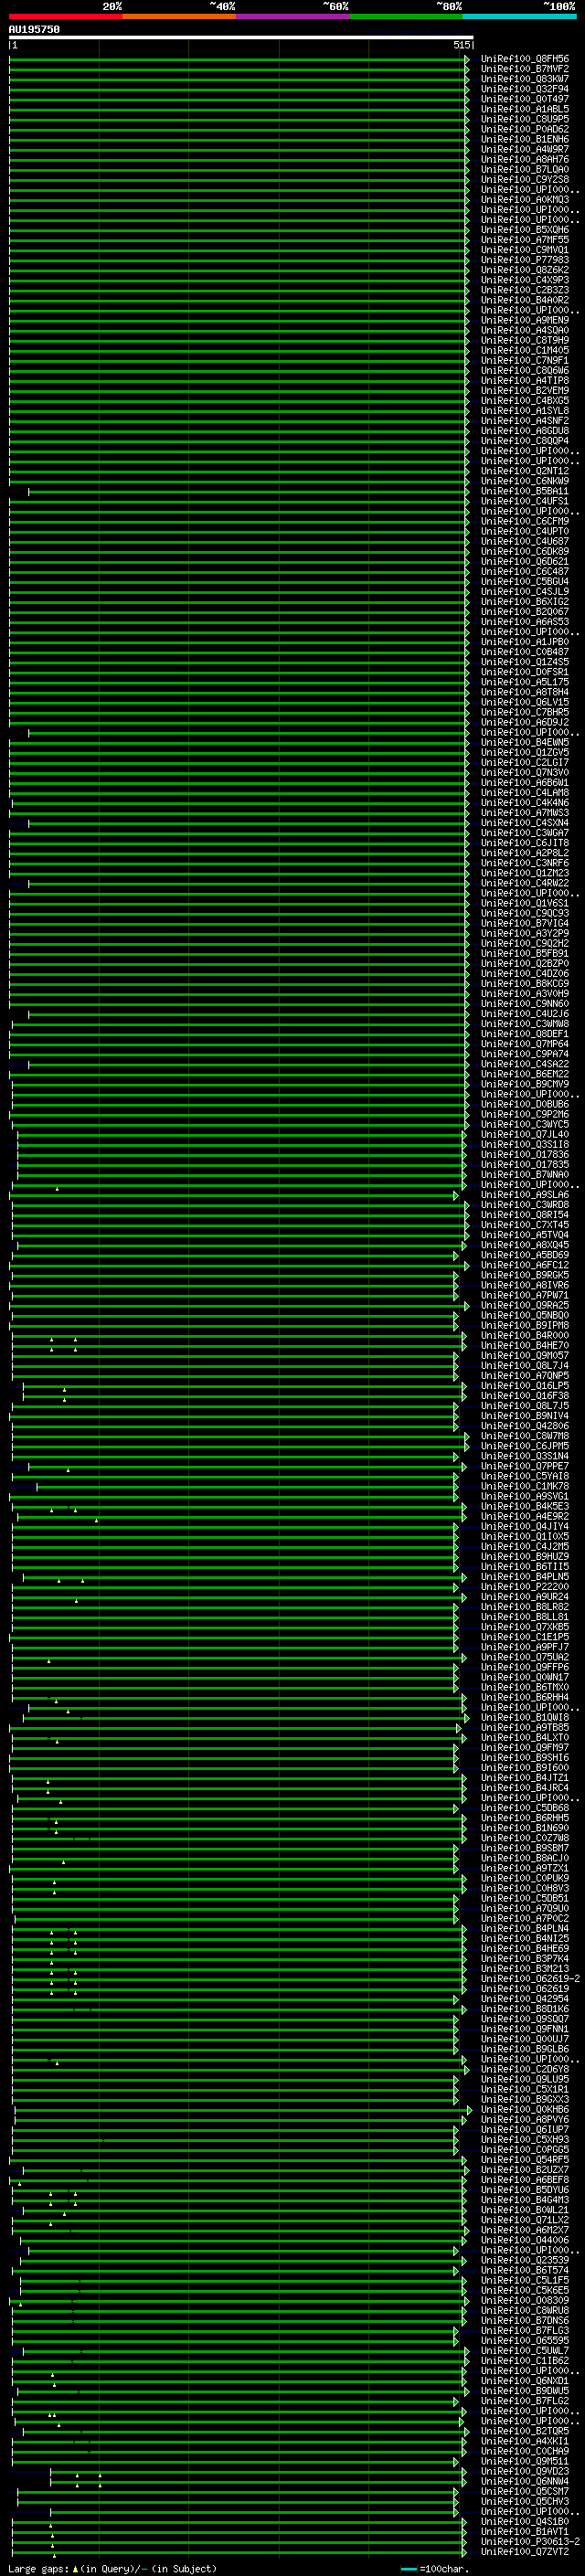
Task: Click UniRef100_B5BA11 sequence hit
Action: [x=525, y=491]
